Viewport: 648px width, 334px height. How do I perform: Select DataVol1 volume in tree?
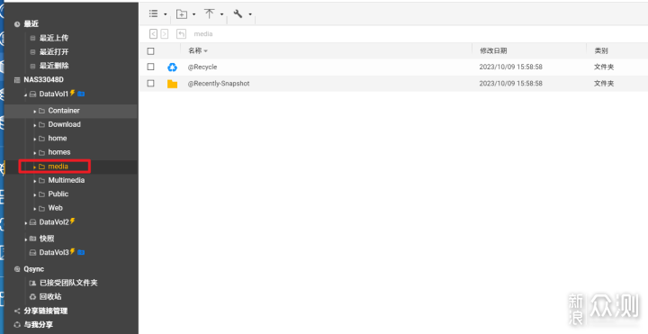[x=54, y=94]
